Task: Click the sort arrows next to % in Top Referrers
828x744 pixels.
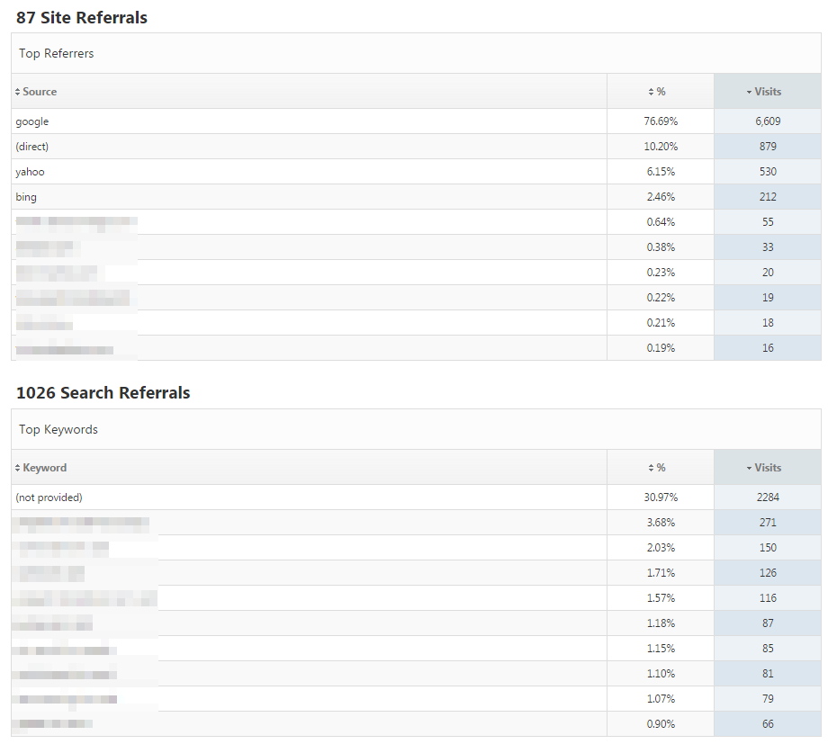Action: coord(651,92)
